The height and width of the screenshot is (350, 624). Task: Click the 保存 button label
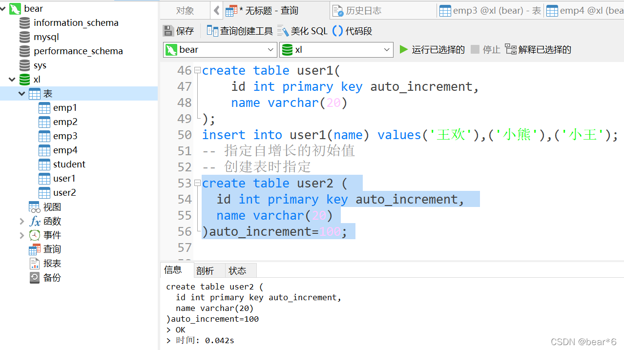tap(185, 31)
